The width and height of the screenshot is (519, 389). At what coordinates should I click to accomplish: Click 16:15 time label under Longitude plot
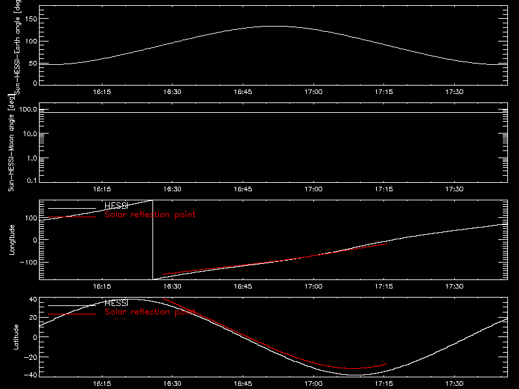tap(102, 287)
